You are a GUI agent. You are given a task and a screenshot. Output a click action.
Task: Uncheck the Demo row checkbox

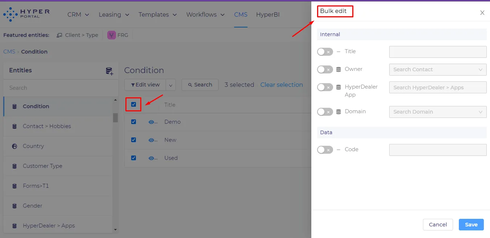(133, 122)
